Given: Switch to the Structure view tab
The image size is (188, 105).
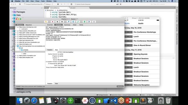Looking at the screenshot, I should [x=20, y=25].
